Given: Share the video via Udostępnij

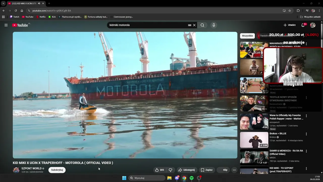Looking at the screenshot, I should pyautogui.click(x=187, y=170).
